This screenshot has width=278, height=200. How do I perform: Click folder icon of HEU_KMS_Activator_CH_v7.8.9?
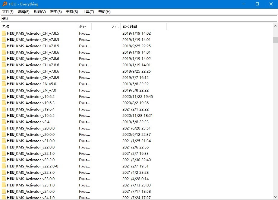coord(4,78)
